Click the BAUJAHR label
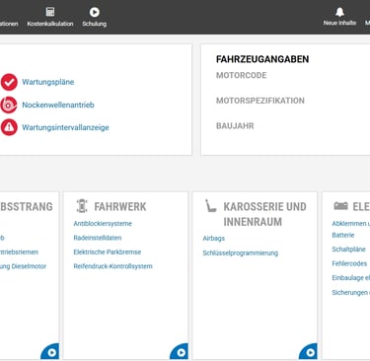The height and width of the screenshot is (361, 370). [235, 126]
